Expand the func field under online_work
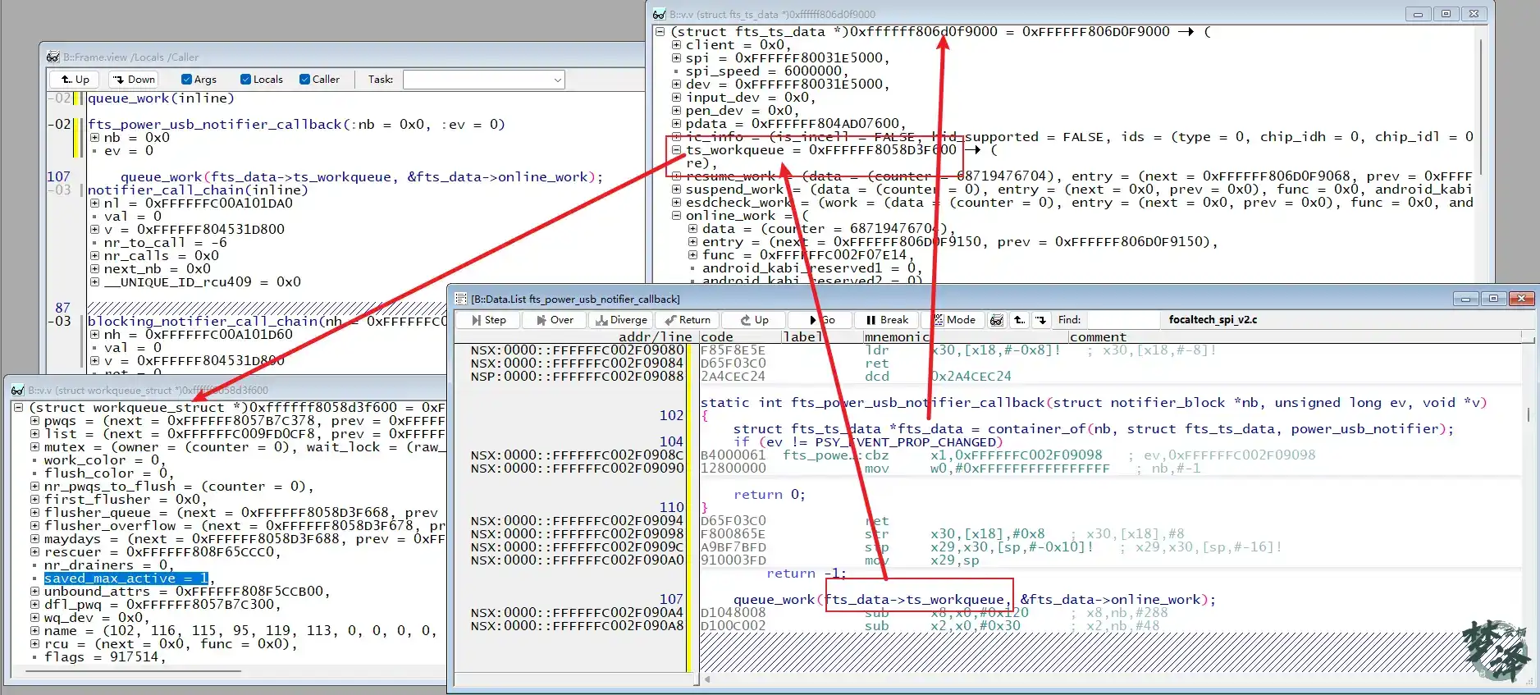1540x695 pixels. click(692, 255)
